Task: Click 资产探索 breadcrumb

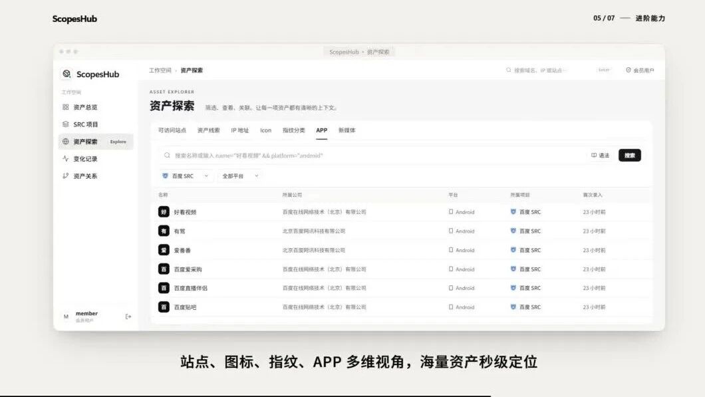Action: pyautogui.click(x=192, y=70)
